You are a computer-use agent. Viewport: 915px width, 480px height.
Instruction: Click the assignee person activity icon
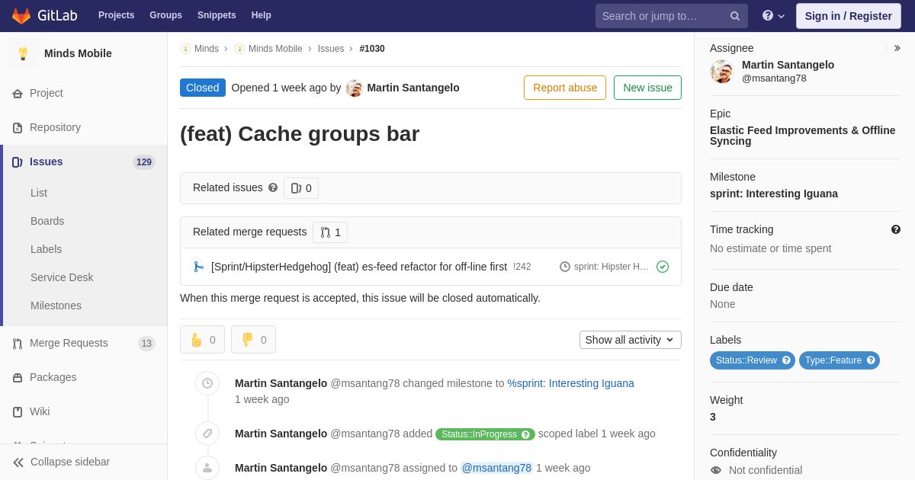click(207, 468)
